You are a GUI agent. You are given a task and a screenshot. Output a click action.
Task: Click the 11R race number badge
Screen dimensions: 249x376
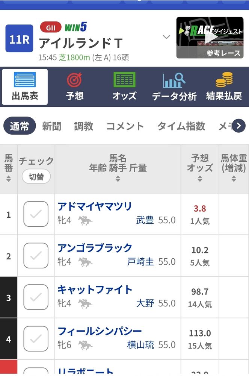pyautogui.click(x=19, y=38)
